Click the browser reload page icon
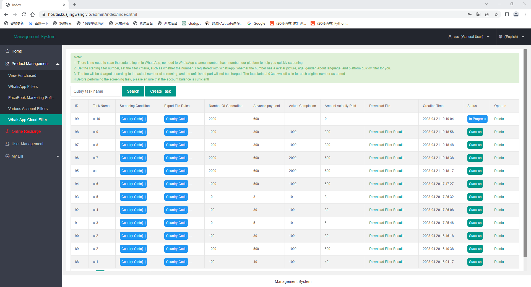Viewport: 531px width, 287px height. (24, 14)
